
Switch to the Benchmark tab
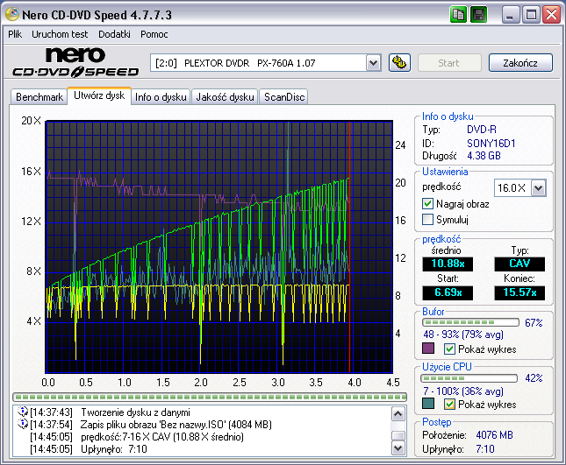click(x=39, y=97)
